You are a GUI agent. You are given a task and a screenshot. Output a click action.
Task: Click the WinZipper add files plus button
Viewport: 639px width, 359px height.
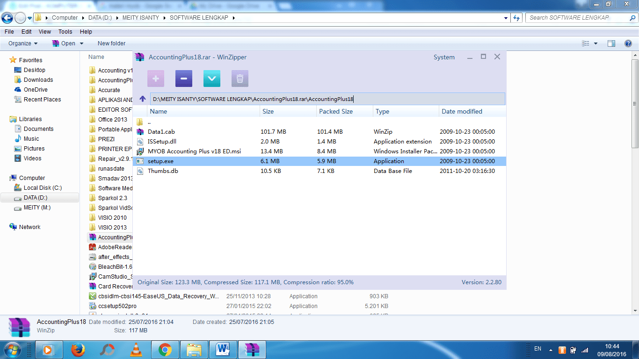click(x=156, y=79)
